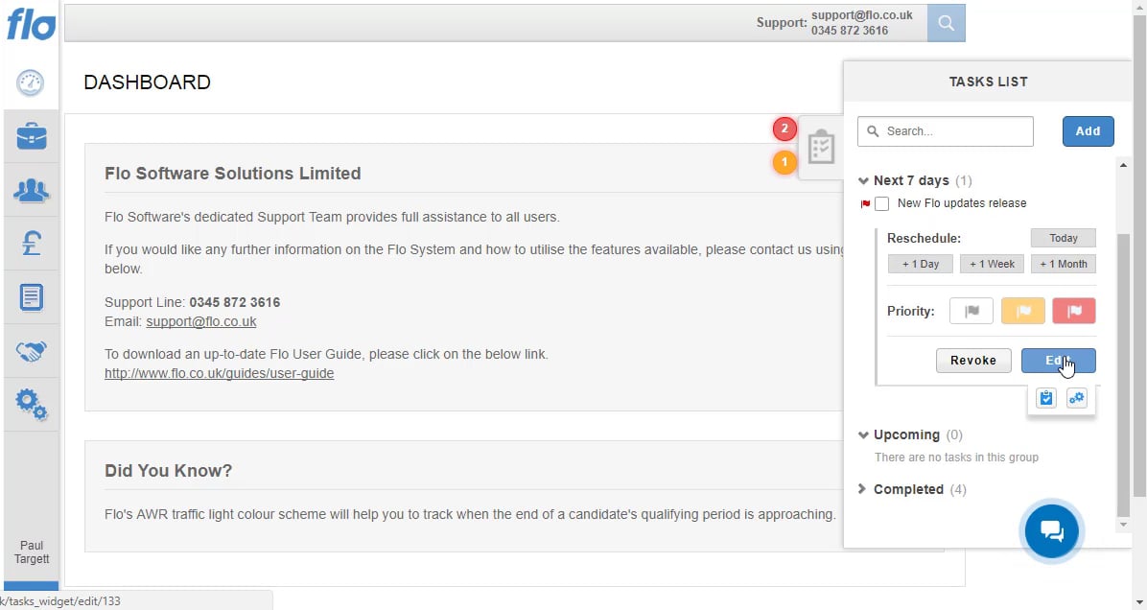Open the gears settings icon in sidebar
The height and width of the screenshot is (610, 1147).
31,404
